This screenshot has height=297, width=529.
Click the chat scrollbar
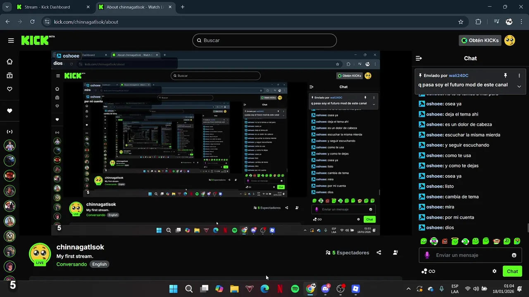527,228
